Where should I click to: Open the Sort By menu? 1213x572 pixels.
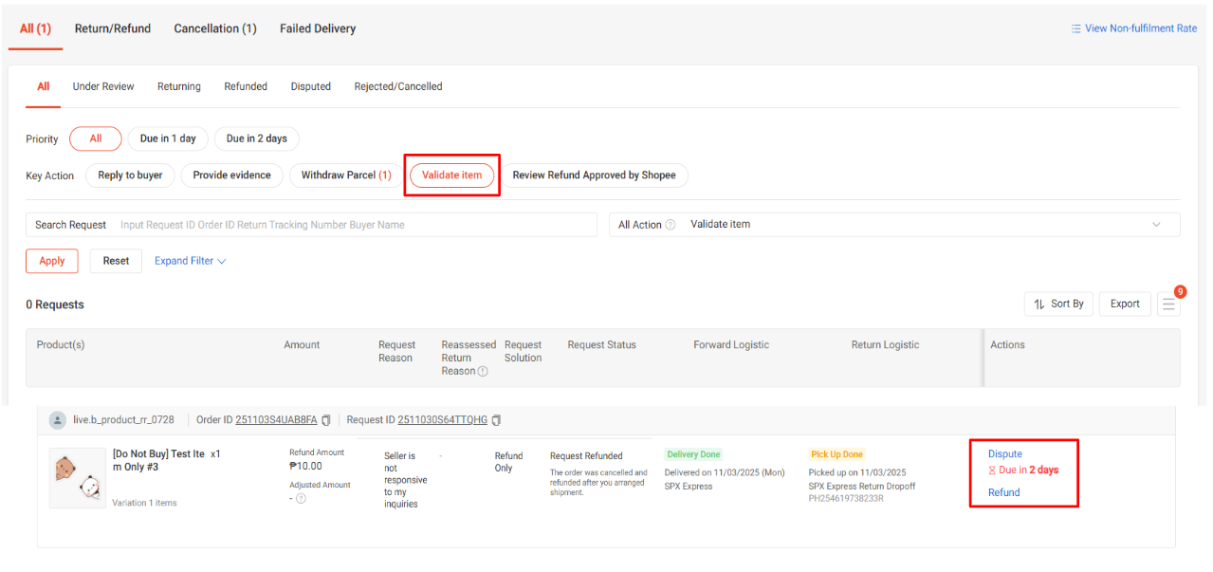pos(1058,304)
